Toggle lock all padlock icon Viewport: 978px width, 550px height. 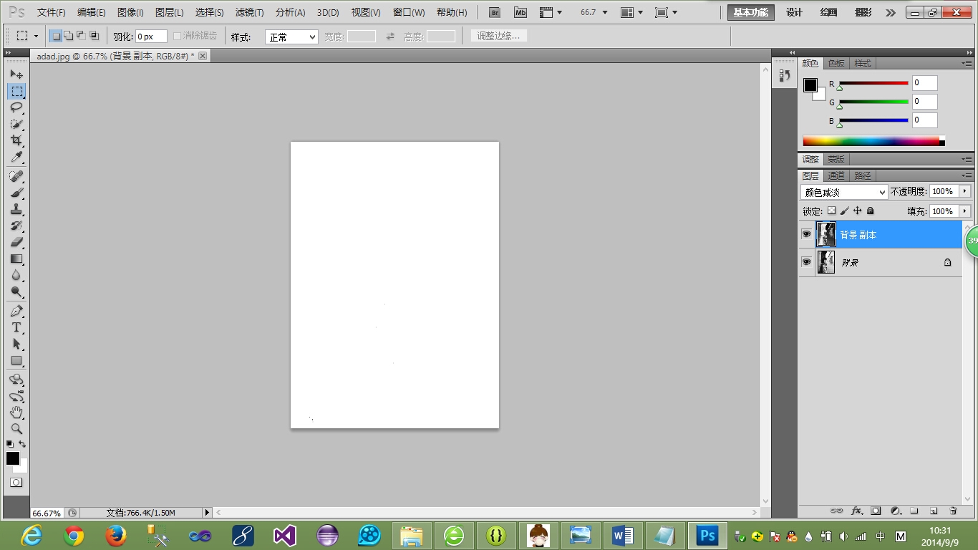[x=870, y=211]
